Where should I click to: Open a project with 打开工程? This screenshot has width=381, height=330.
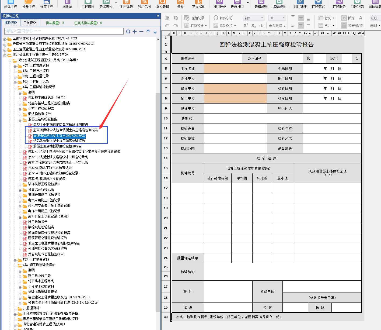coord(29,4)
